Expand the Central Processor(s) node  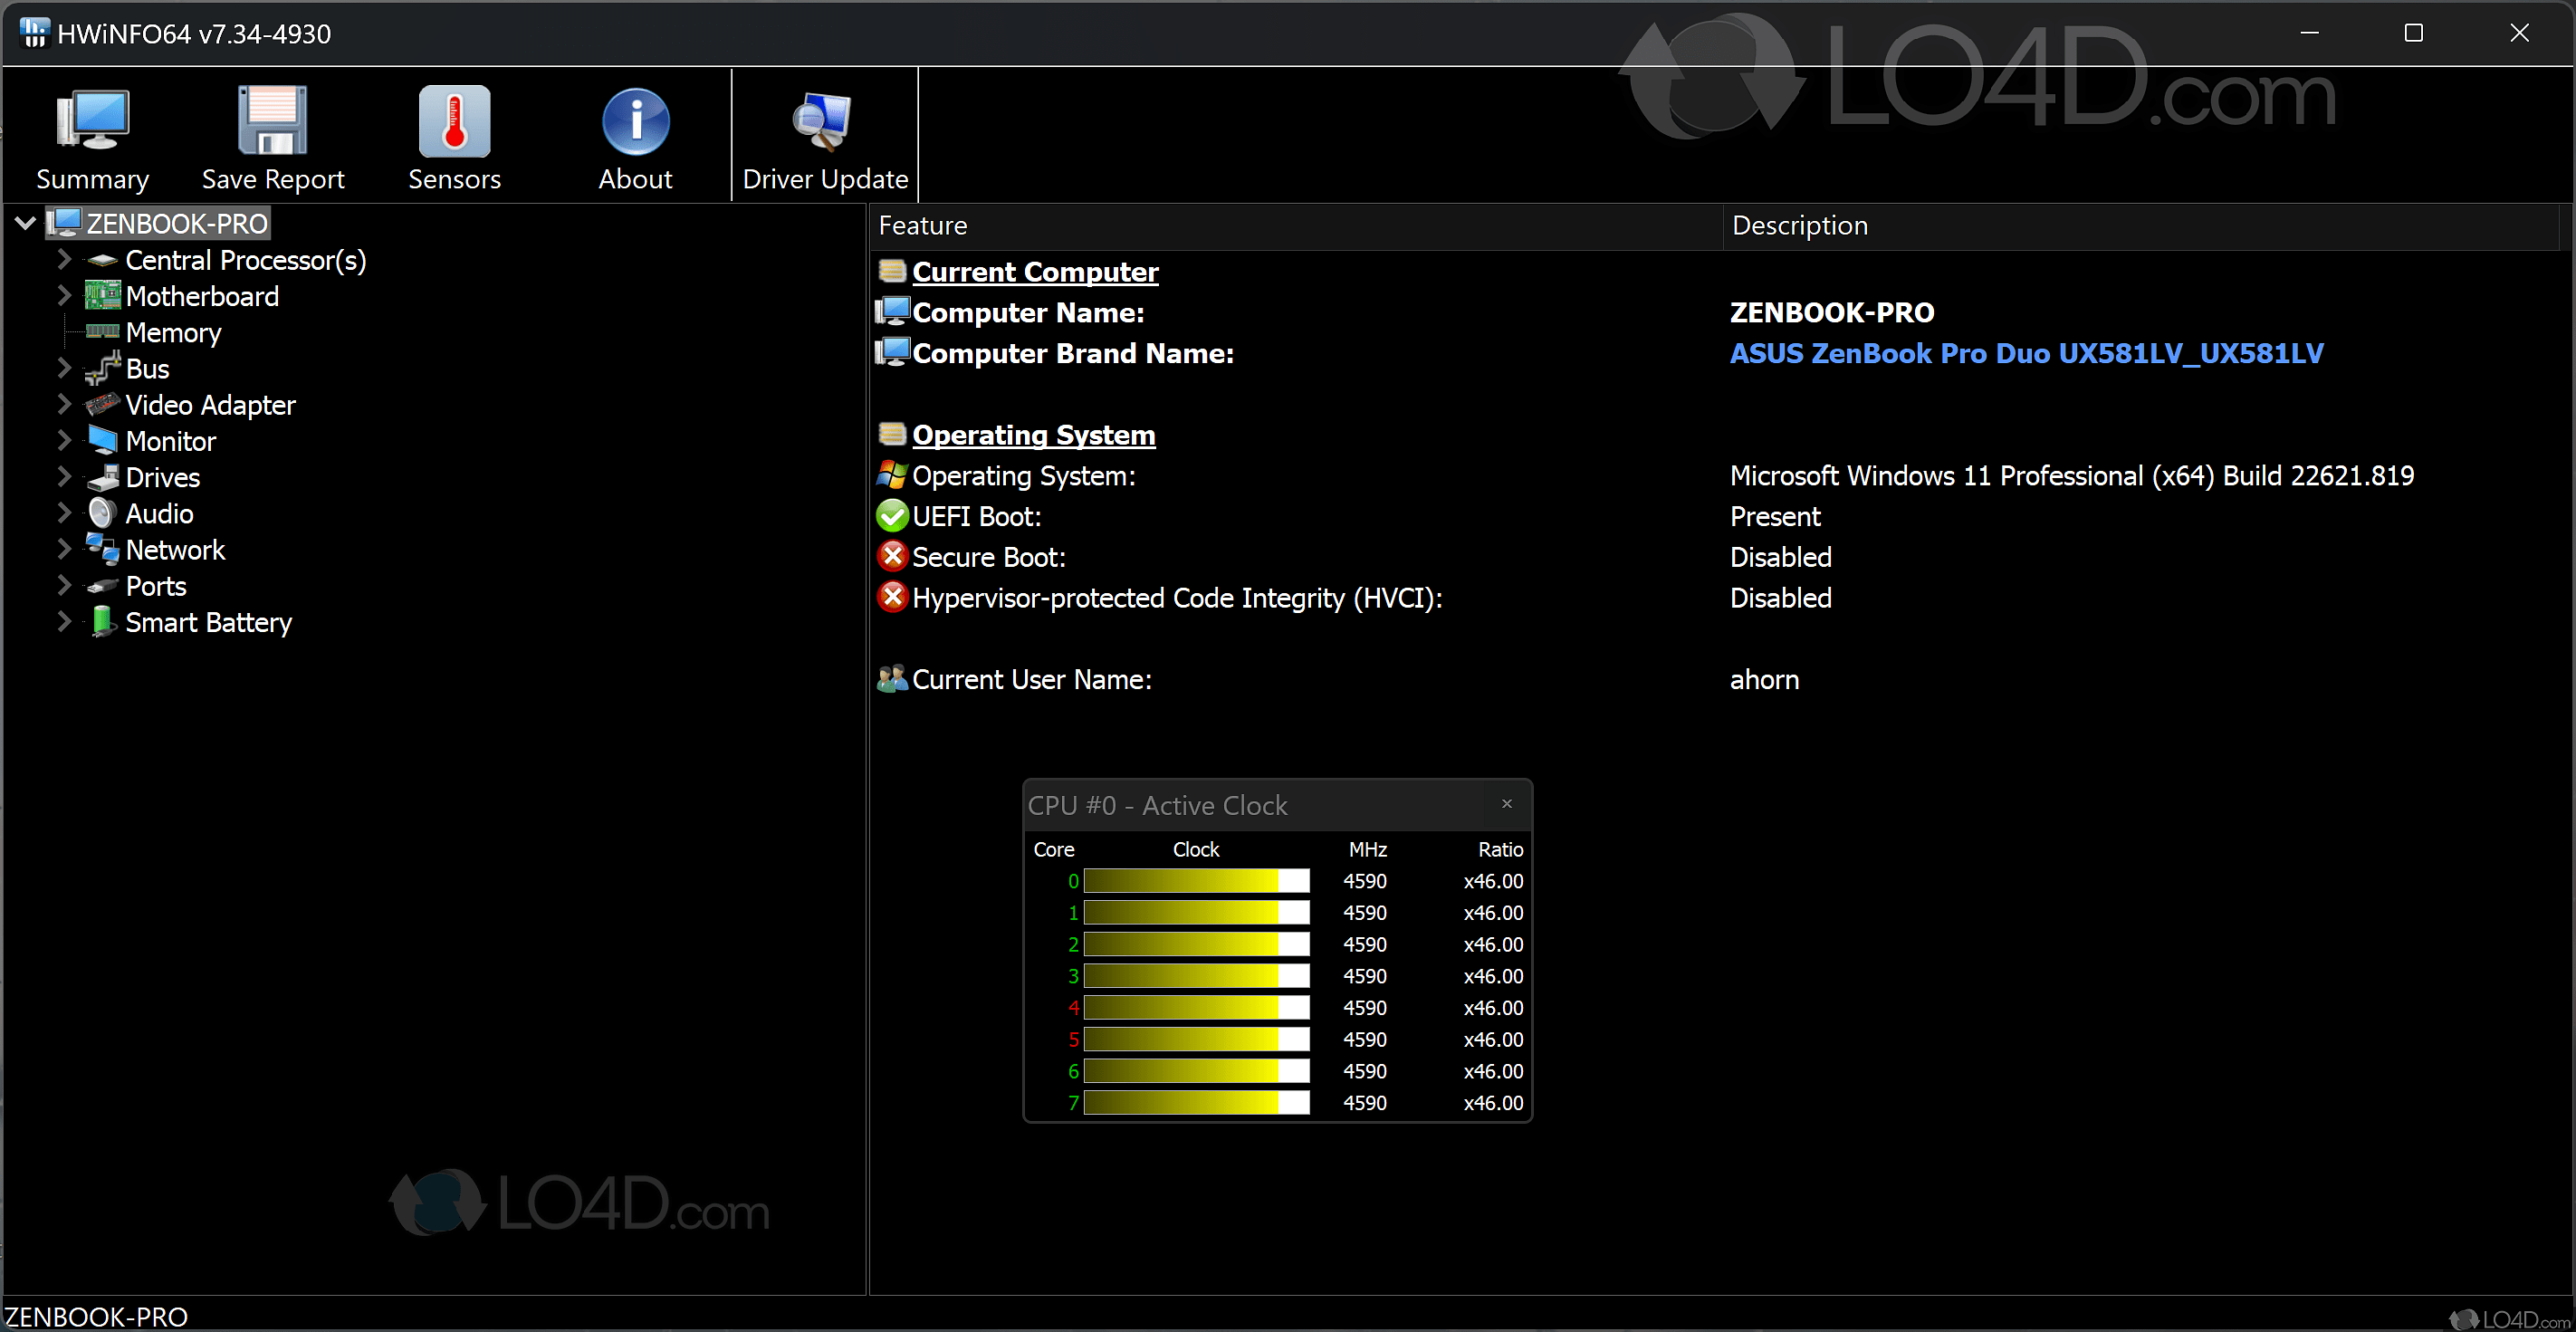click(64, 260)
